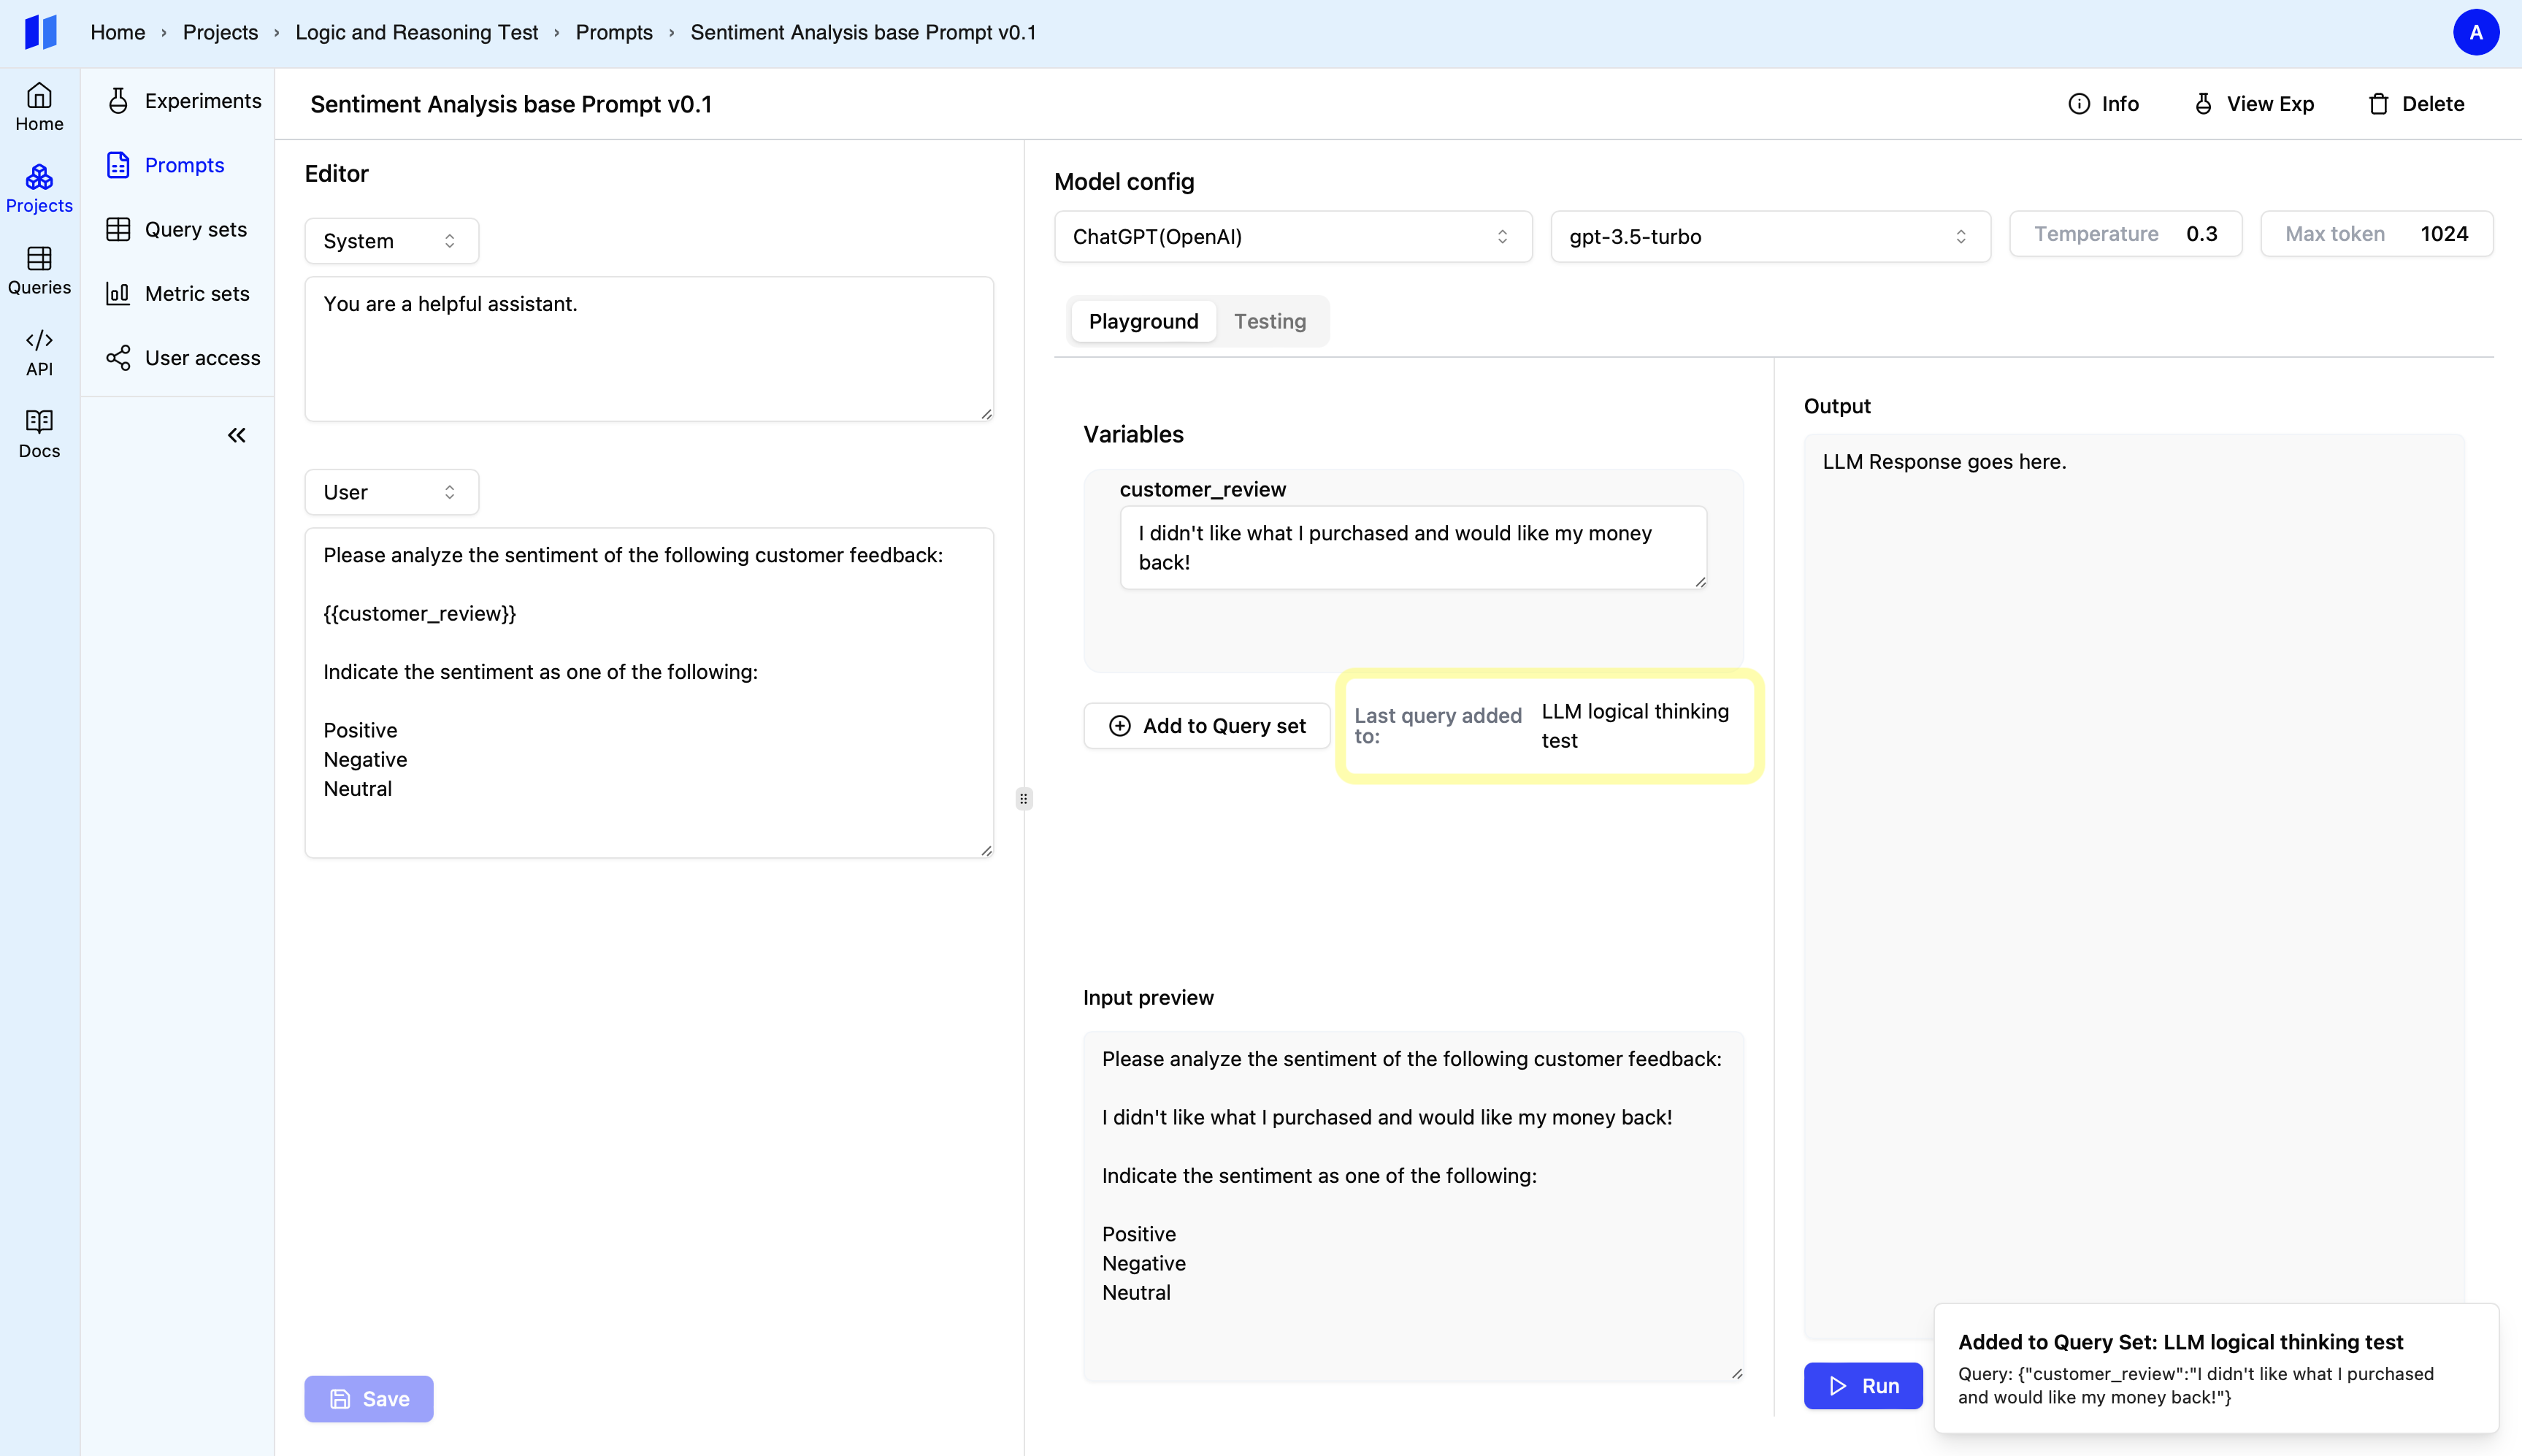Expand the User role dropdown
2522x1456 pixels.
click(x=391, y=492)
